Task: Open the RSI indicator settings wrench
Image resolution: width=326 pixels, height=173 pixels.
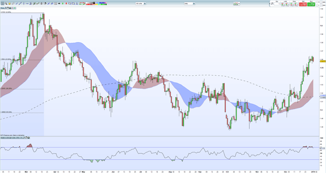Action: pos(23,138)
